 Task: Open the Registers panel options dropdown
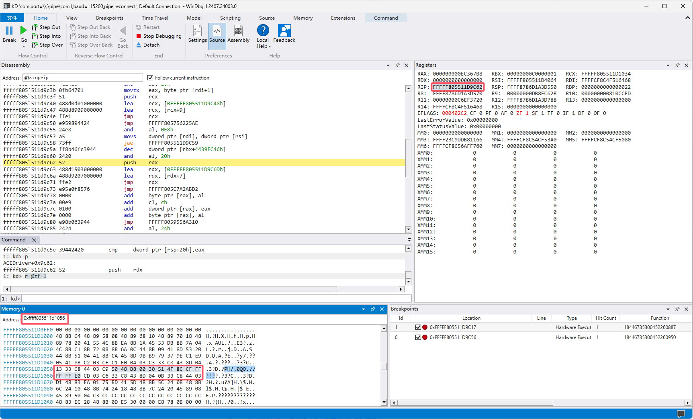coord(668,65)
